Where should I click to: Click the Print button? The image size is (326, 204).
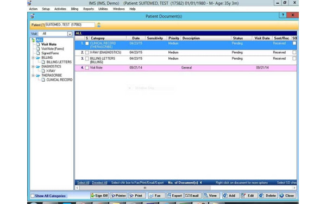click(x=136, y=196)
